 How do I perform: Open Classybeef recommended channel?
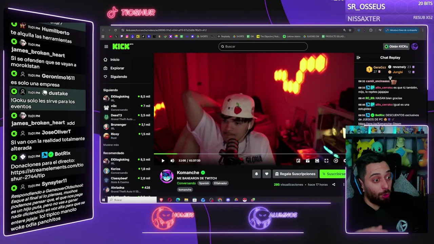pyautogui.click(x=126, y=180)
